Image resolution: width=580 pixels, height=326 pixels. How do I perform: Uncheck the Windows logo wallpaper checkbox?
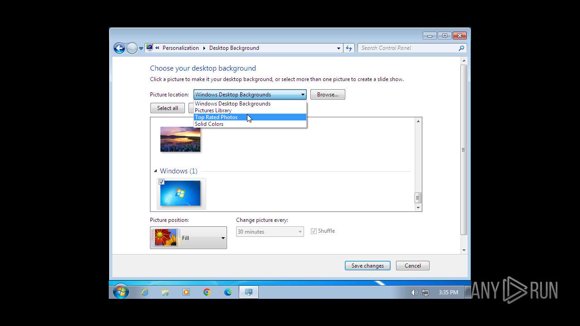pyautogui.click(x=161, y=182)
